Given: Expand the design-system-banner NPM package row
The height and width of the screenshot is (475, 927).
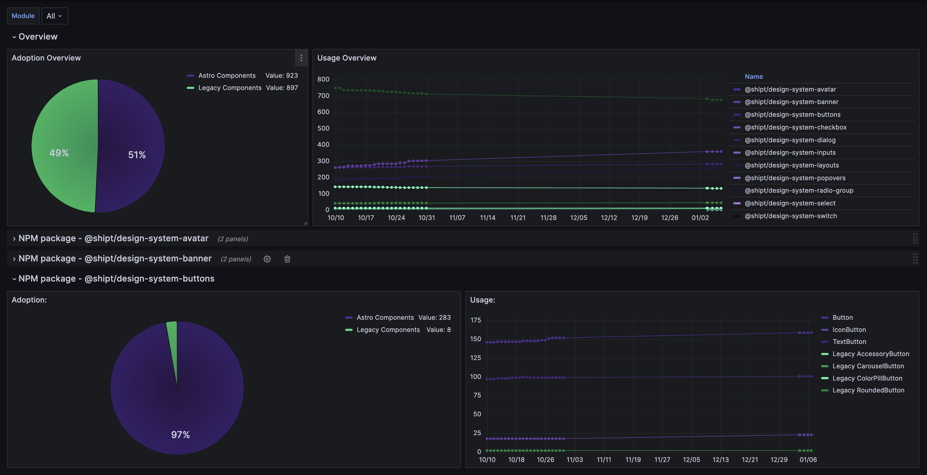Looking at the screenshot, I should [x=14, y=259].
